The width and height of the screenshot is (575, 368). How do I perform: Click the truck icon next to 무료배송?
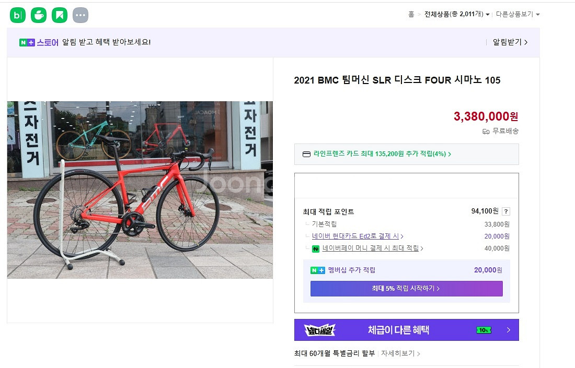(x=486, y=132)
